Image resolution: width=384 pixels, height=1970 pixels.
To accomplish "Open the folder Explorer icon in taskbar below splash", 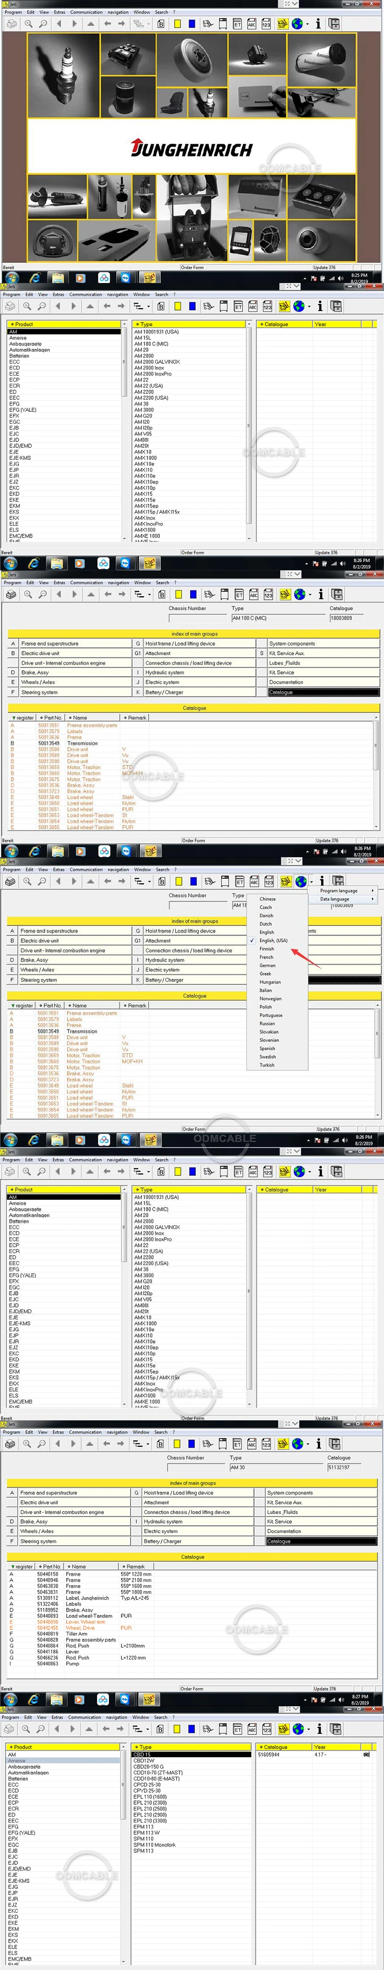I will pyautogui.click(x=57, y=278).
